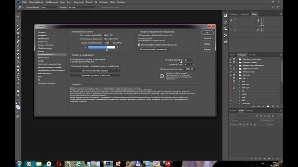
Task: Open the 'Справка' menu
Action: tap(121, 2)
